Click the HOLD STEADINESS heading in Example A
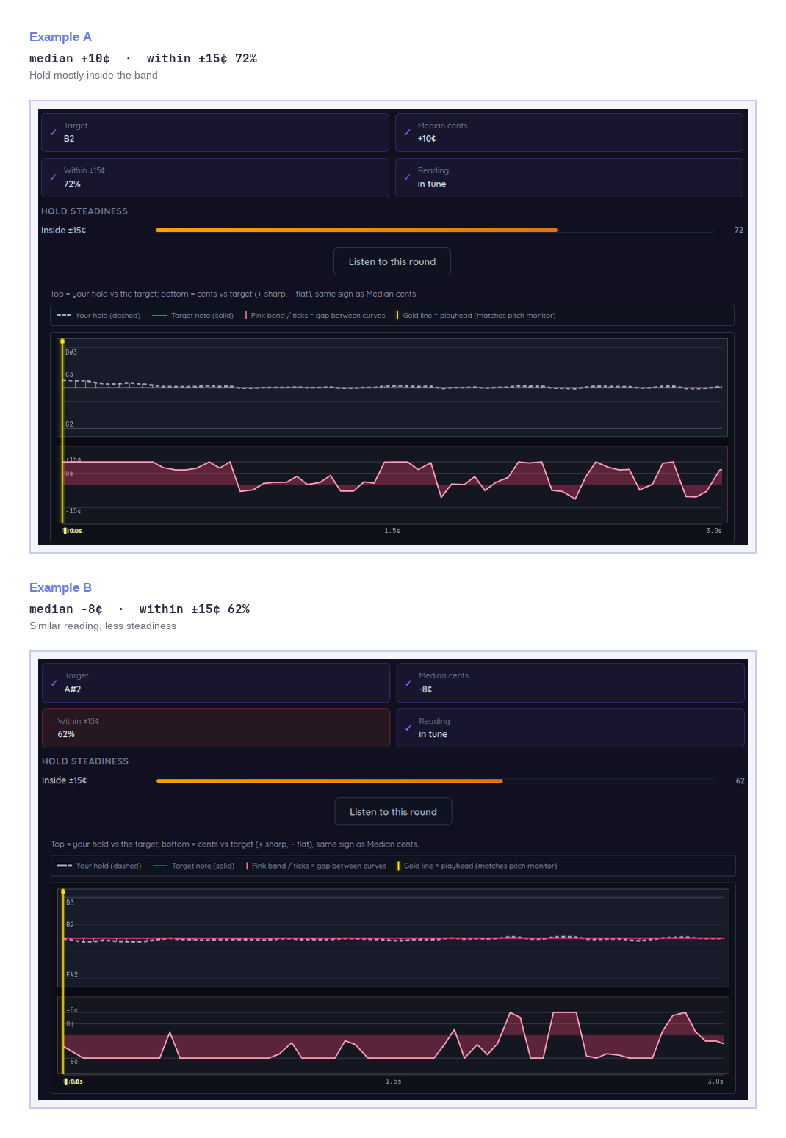This screenshot has width=786, height=1138. [x=84, y=211]
